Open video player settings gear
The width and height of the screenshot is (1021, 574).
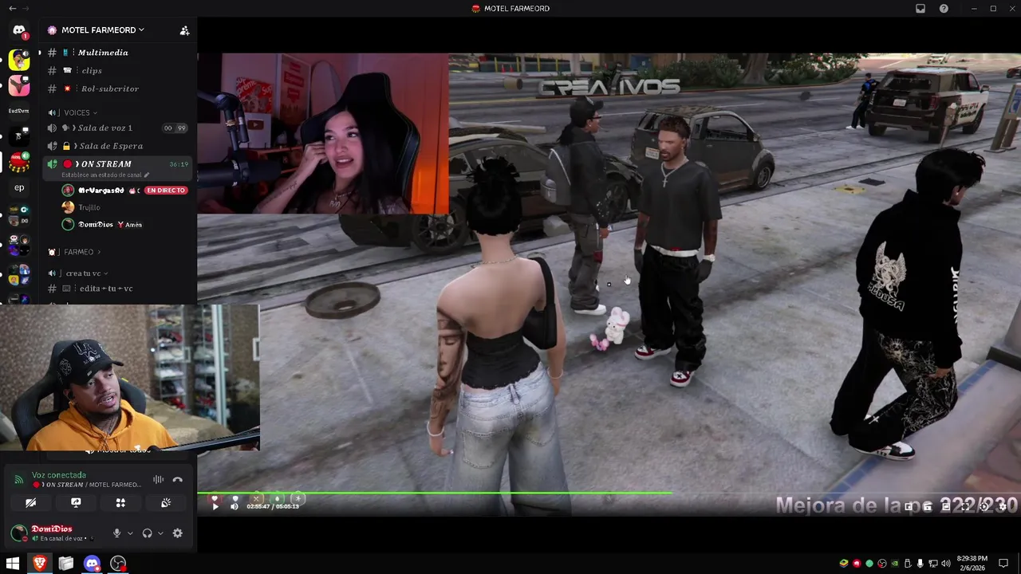click(x=1003, y=507)
